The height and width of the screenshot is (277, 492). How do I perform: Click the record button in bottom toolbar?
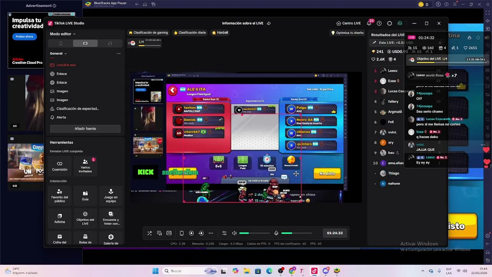click(191, 233)
